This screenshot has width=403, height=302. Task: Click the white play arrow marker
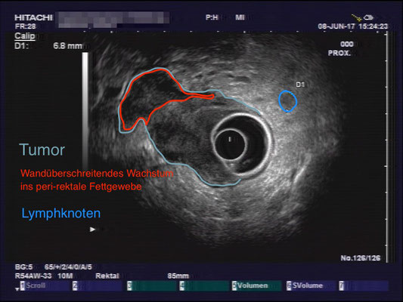pos(92,229)
